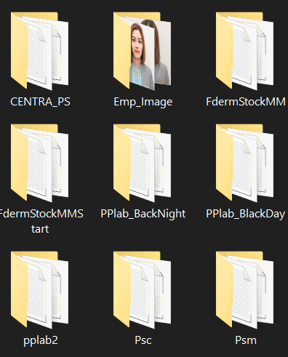
Task: Click the Psc name label
Action: point(143,340)
